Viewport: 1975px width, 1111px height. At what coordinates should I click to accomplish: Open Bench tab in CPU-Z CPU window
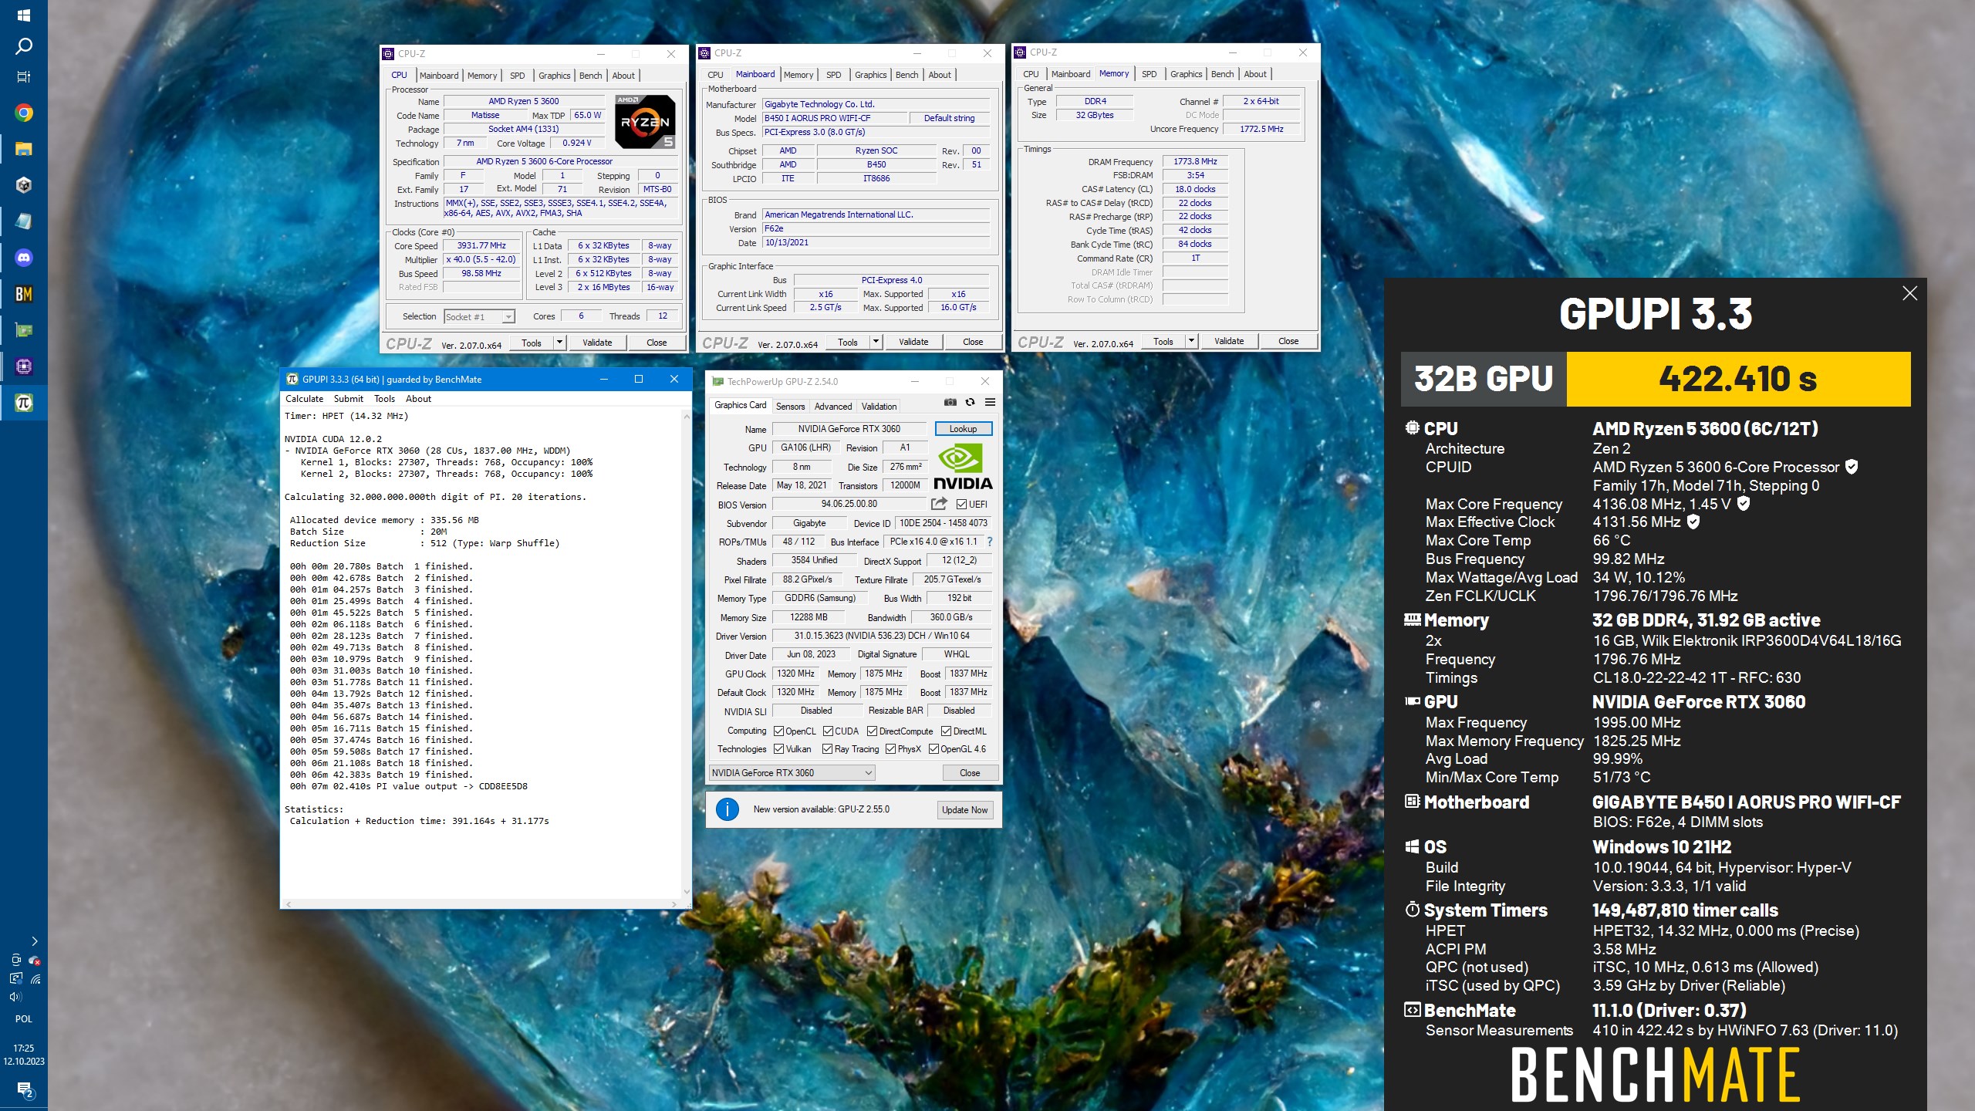590,76
